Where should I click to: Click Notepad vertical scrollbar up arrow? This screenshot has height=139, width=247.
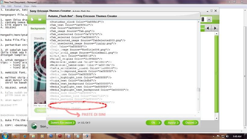pyautogui.click(x=245, y=11)
